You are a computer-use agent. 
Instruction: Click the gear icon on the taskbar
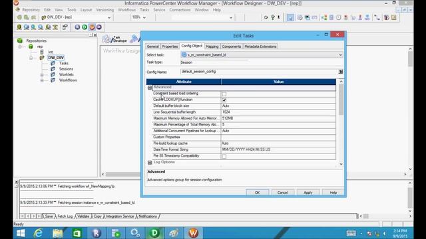point(135,233)
